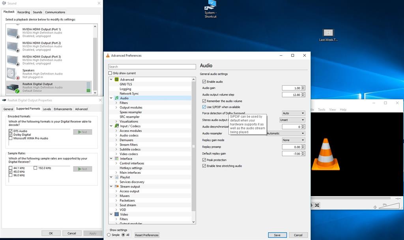
Task: Click OK in Realtek Digital Output Properties
Action: [51, 233]
